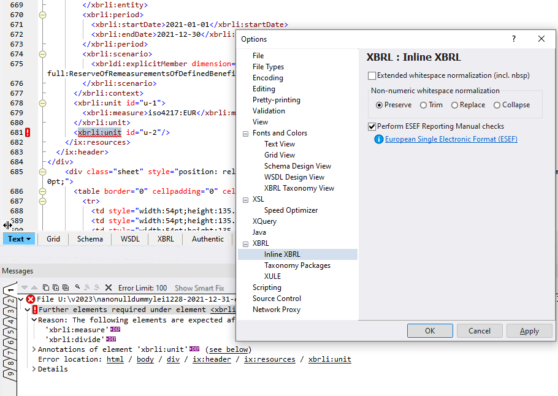The image size is (558, 396).
Task: Select Taxonomy Packages in Options tree
Action: 297,265
